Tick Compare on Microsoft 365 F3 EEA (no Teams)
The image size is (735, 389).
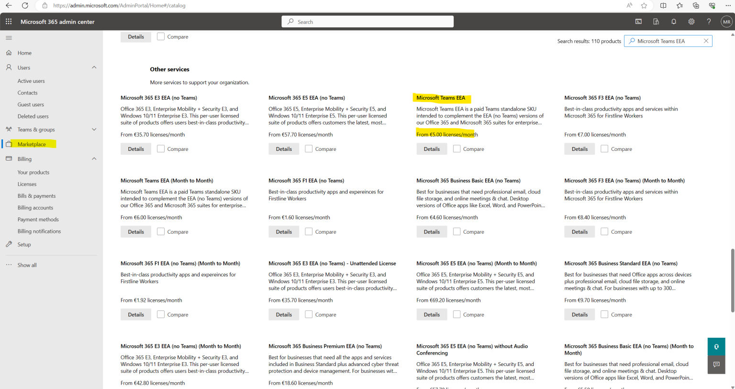pos(604,149)
